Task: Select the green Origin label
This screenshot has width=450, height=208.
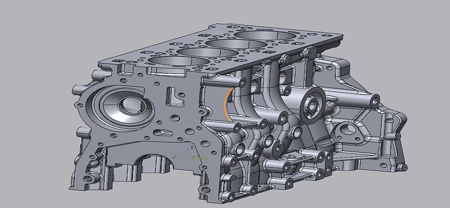Action: (x=199, y=158)
